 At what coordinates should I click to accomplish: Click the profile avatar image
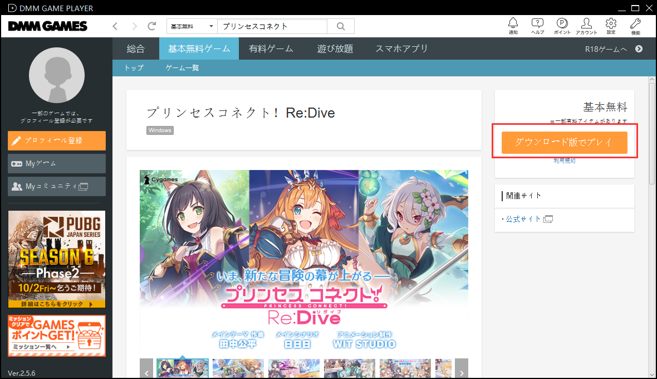pos(57,75)
